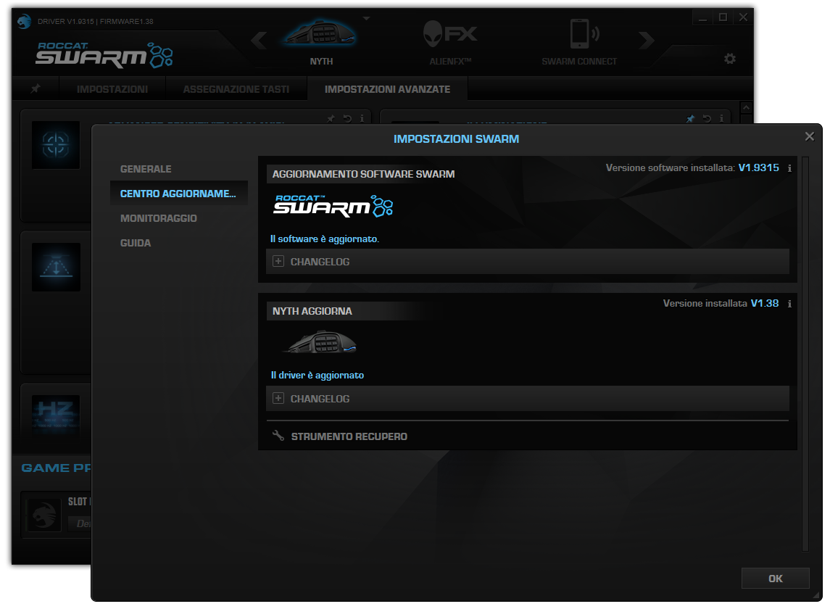Pin the right advanced settings panel

click(690, 119)
